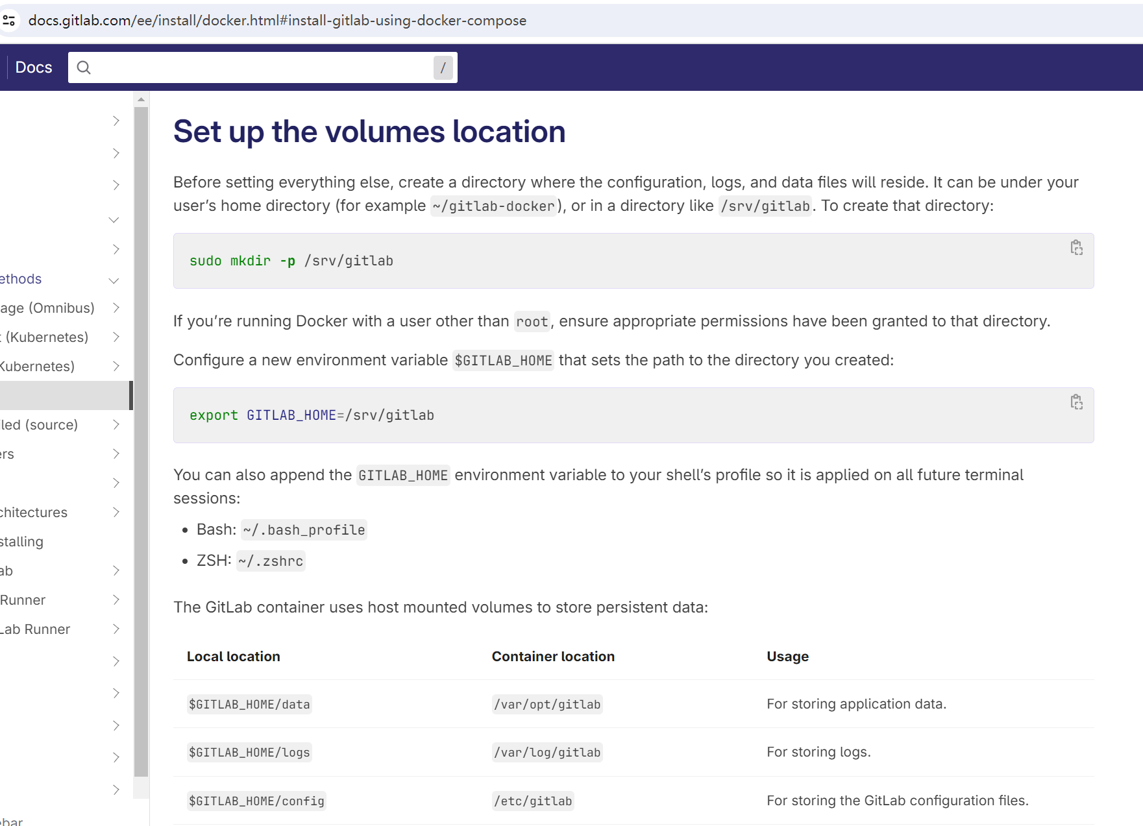Select the Installation methods sidebar link

pyautogui.click(x=21, y=278)
